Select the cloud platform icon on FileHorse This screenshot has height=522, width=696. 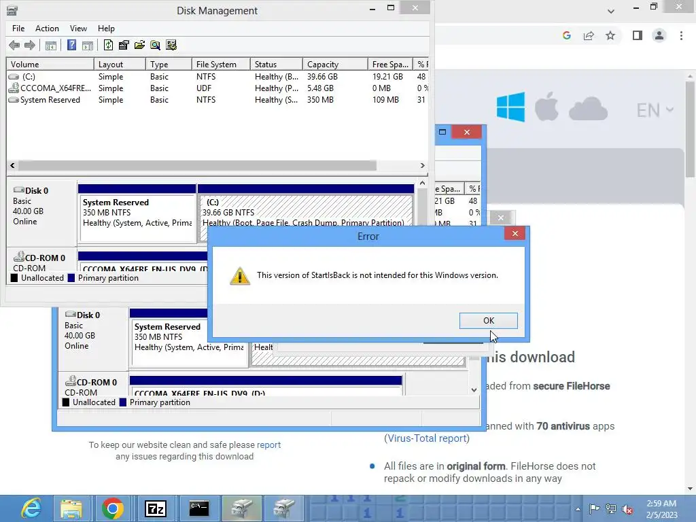pos(588,109)
